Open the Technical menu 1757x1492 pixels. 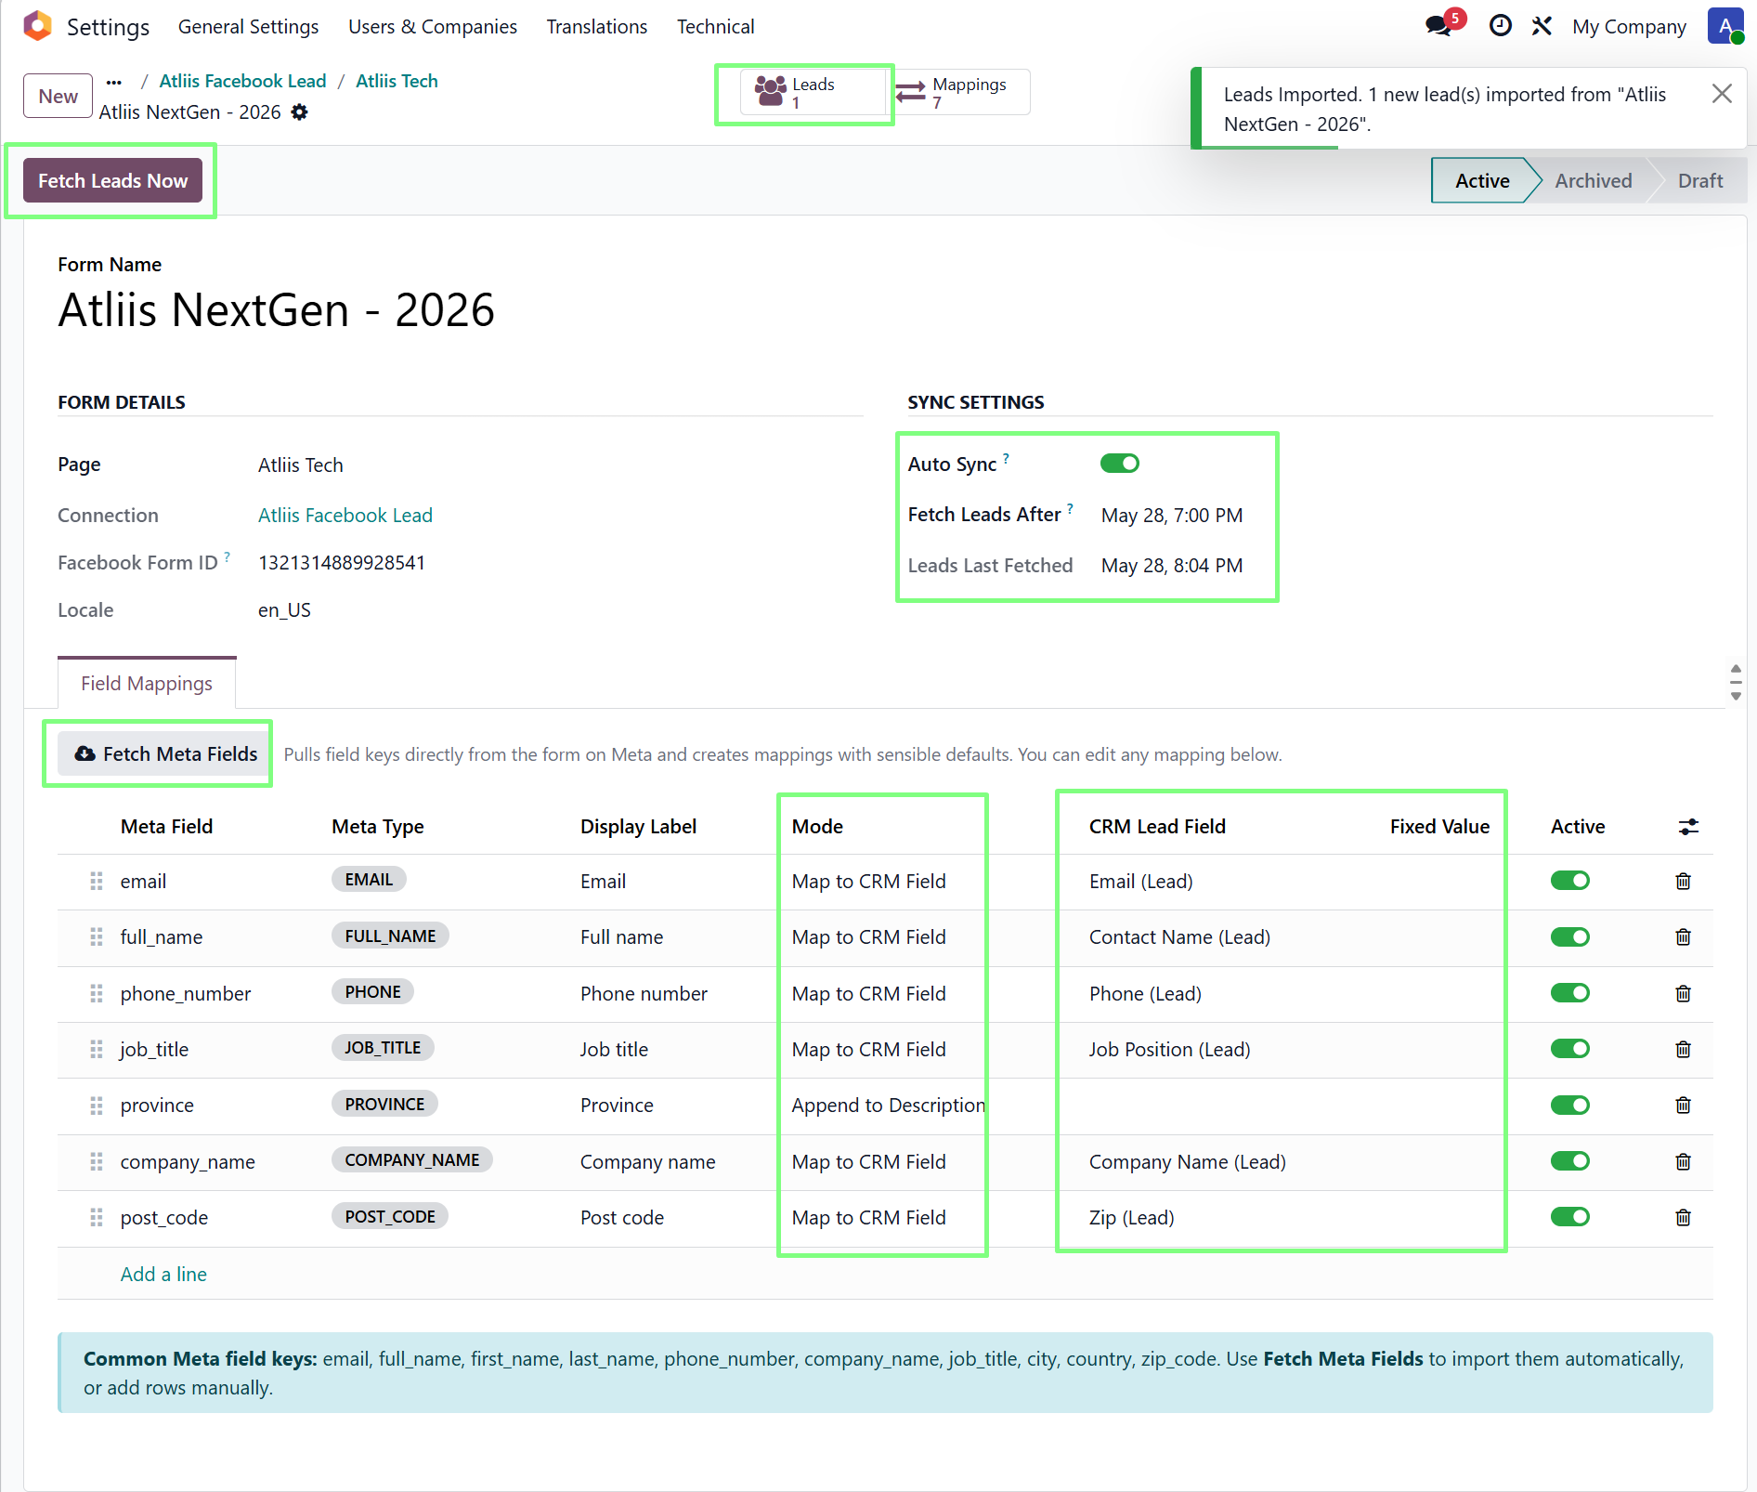point(715,27)
